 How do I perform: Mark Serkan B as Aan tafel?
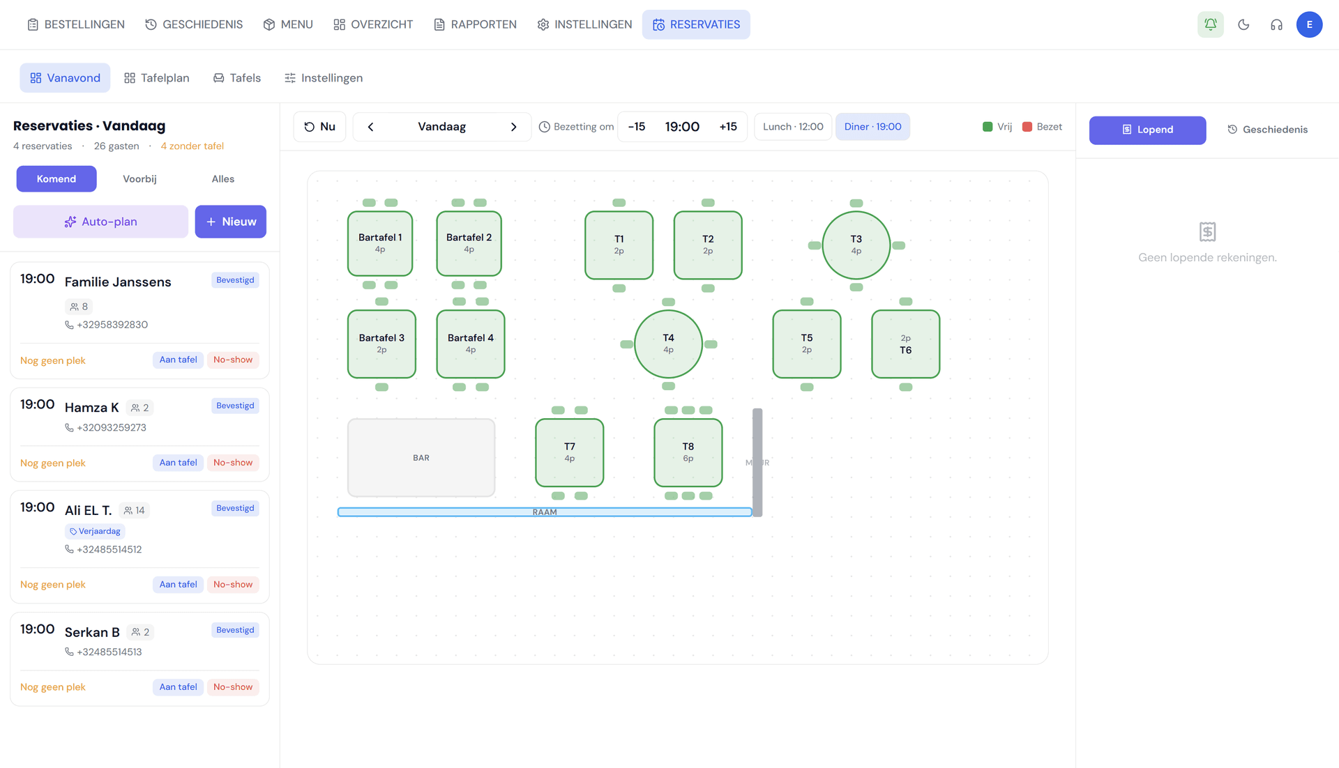(x=178, y=687)
